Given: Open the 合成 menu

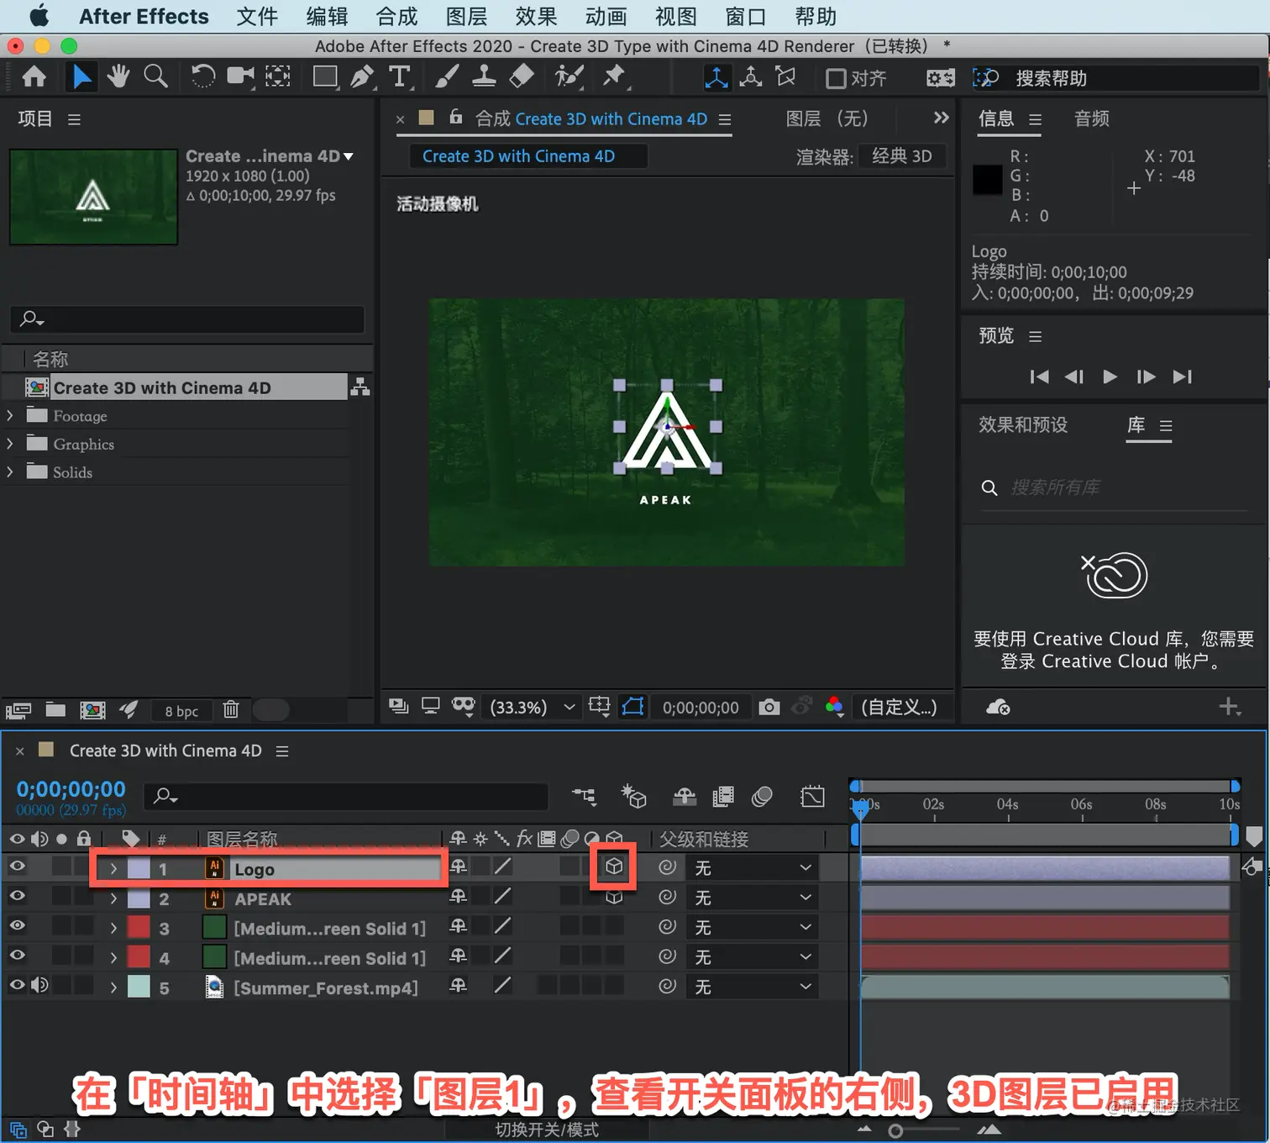Looking at the screenshot, I should click(x=396, y=17).
